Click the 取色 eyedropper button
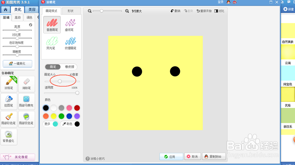 (x=70, y=124)
